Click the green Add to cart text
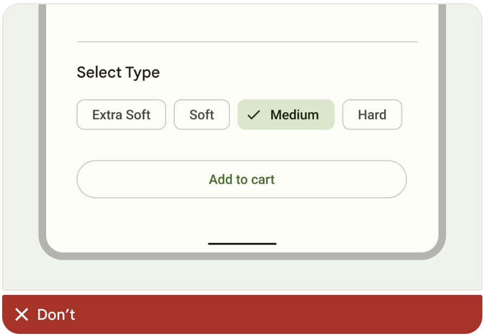This screenshot has width=484, height=335. 241,179
